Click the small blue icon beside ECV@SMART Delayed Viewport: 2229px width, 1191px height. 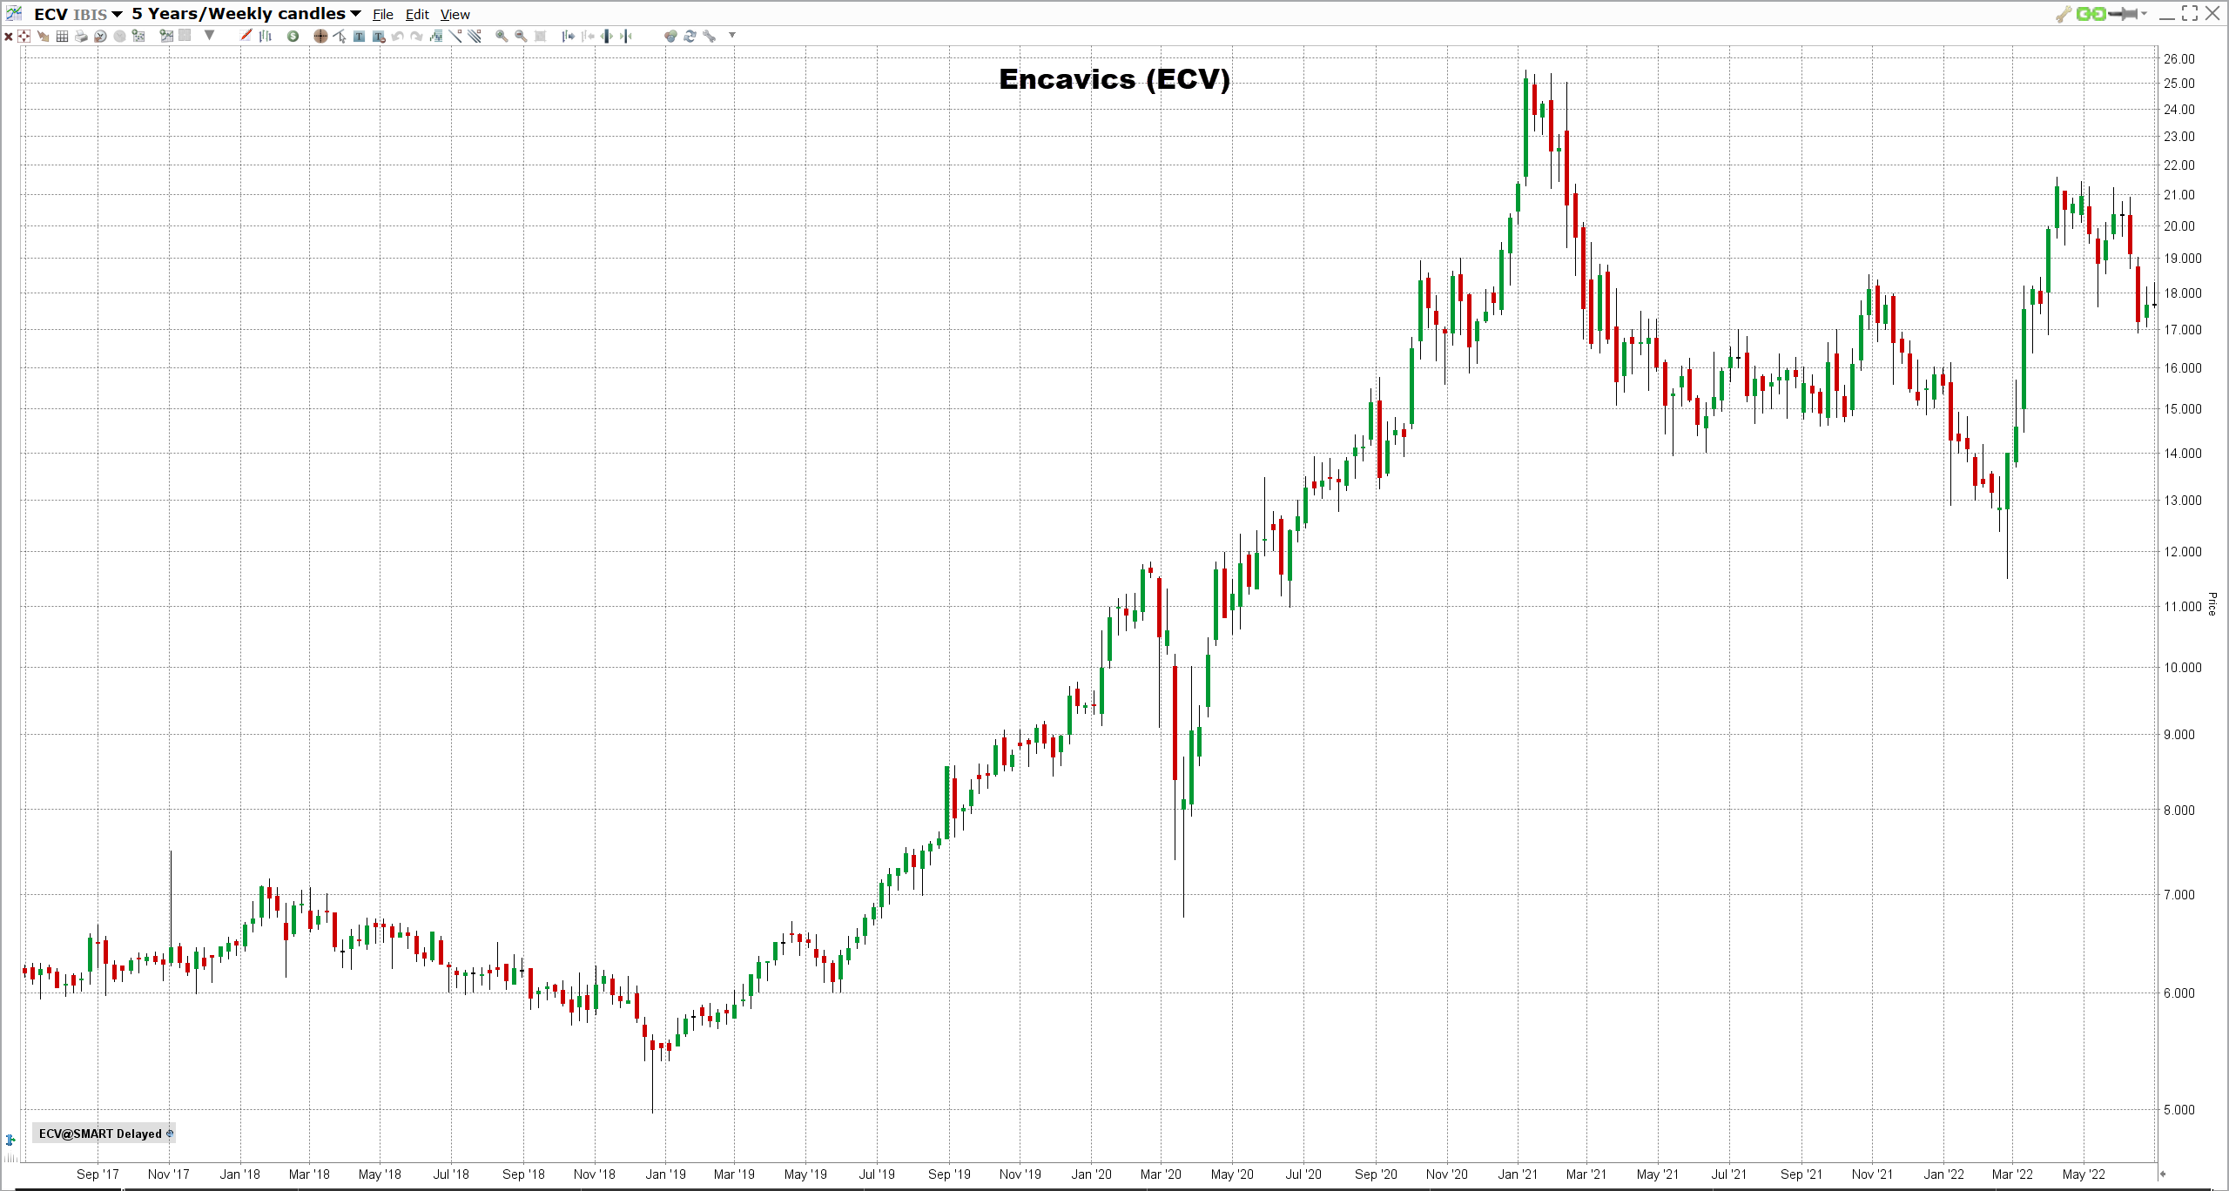point(170,1133)
